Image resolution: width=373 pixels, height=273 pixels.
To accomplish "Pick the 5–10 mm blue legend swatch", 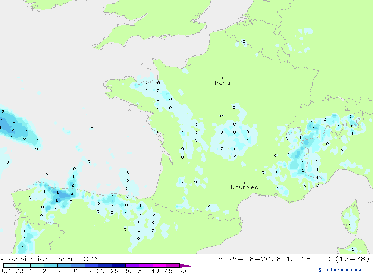I will 65,266.
